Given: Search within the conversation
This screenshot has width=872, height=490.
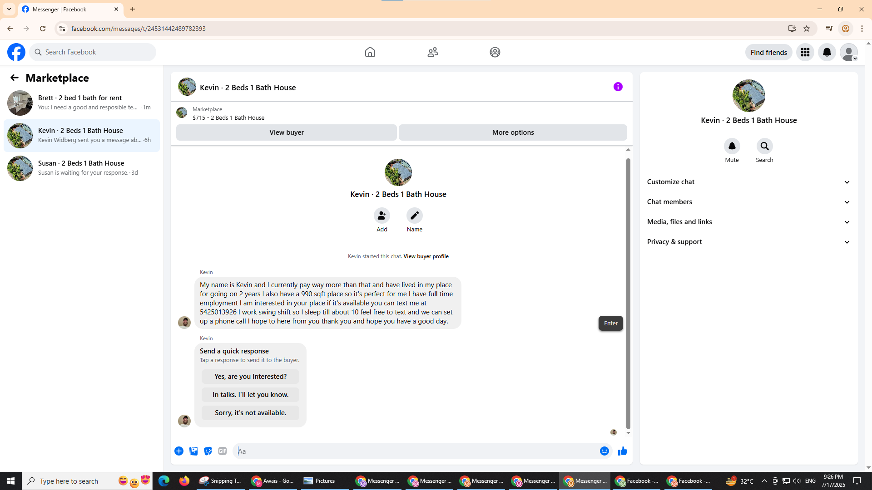Looking at the screenshot, I should coord(765,146).
